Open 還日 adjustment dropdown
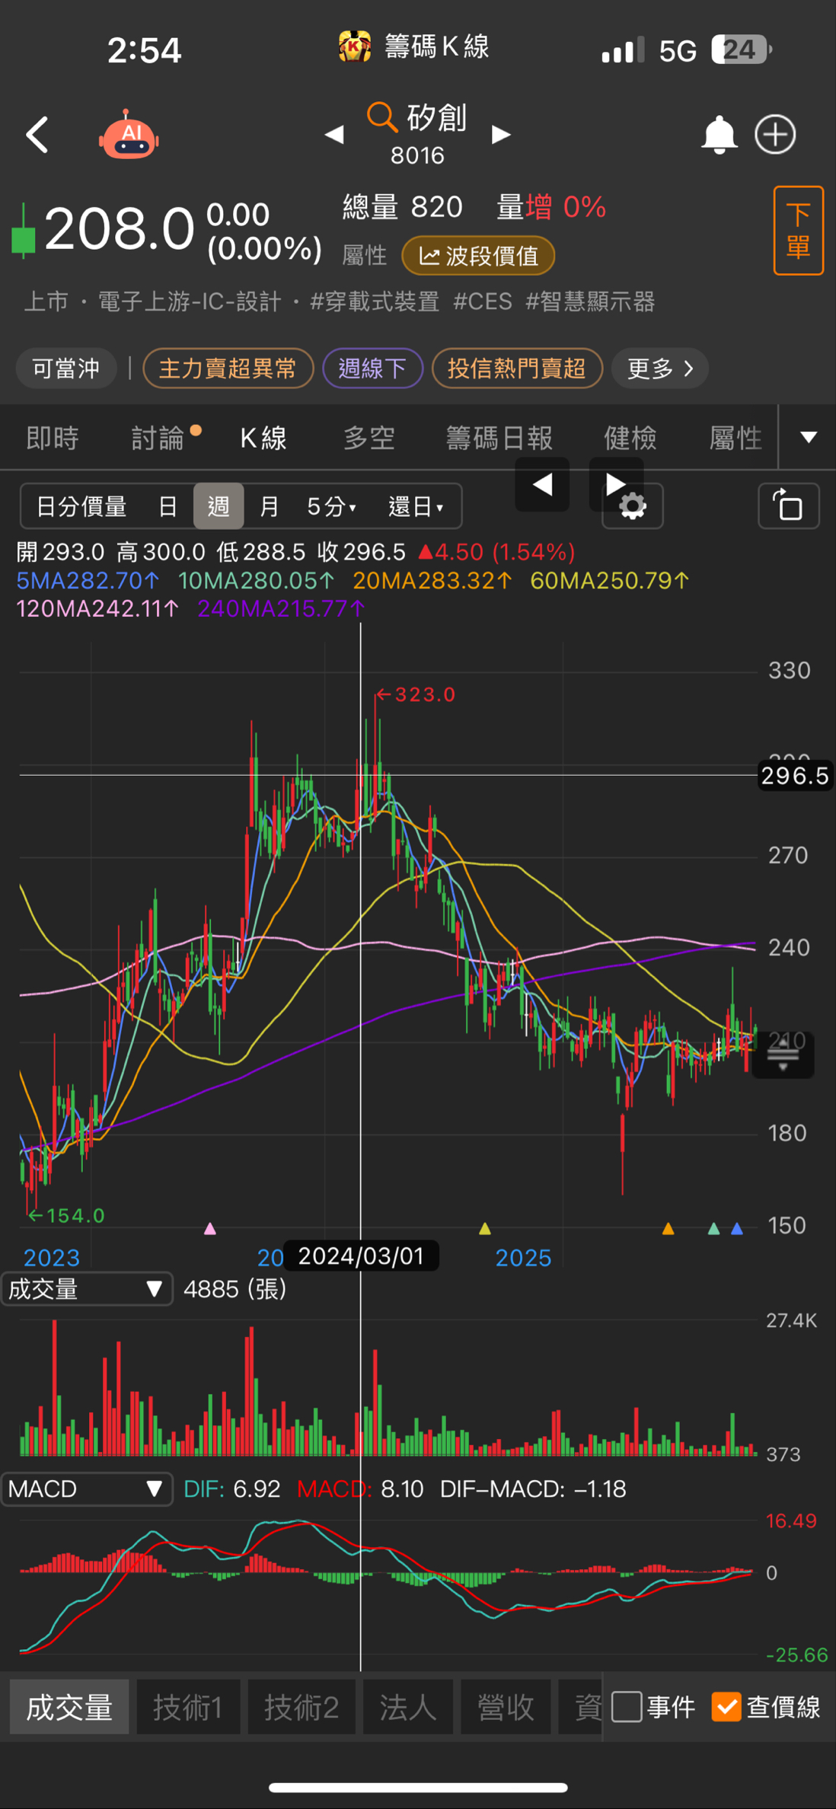The height and width of the screenshot is (1809, 836). pyautogui.click(x=416, y=506)
